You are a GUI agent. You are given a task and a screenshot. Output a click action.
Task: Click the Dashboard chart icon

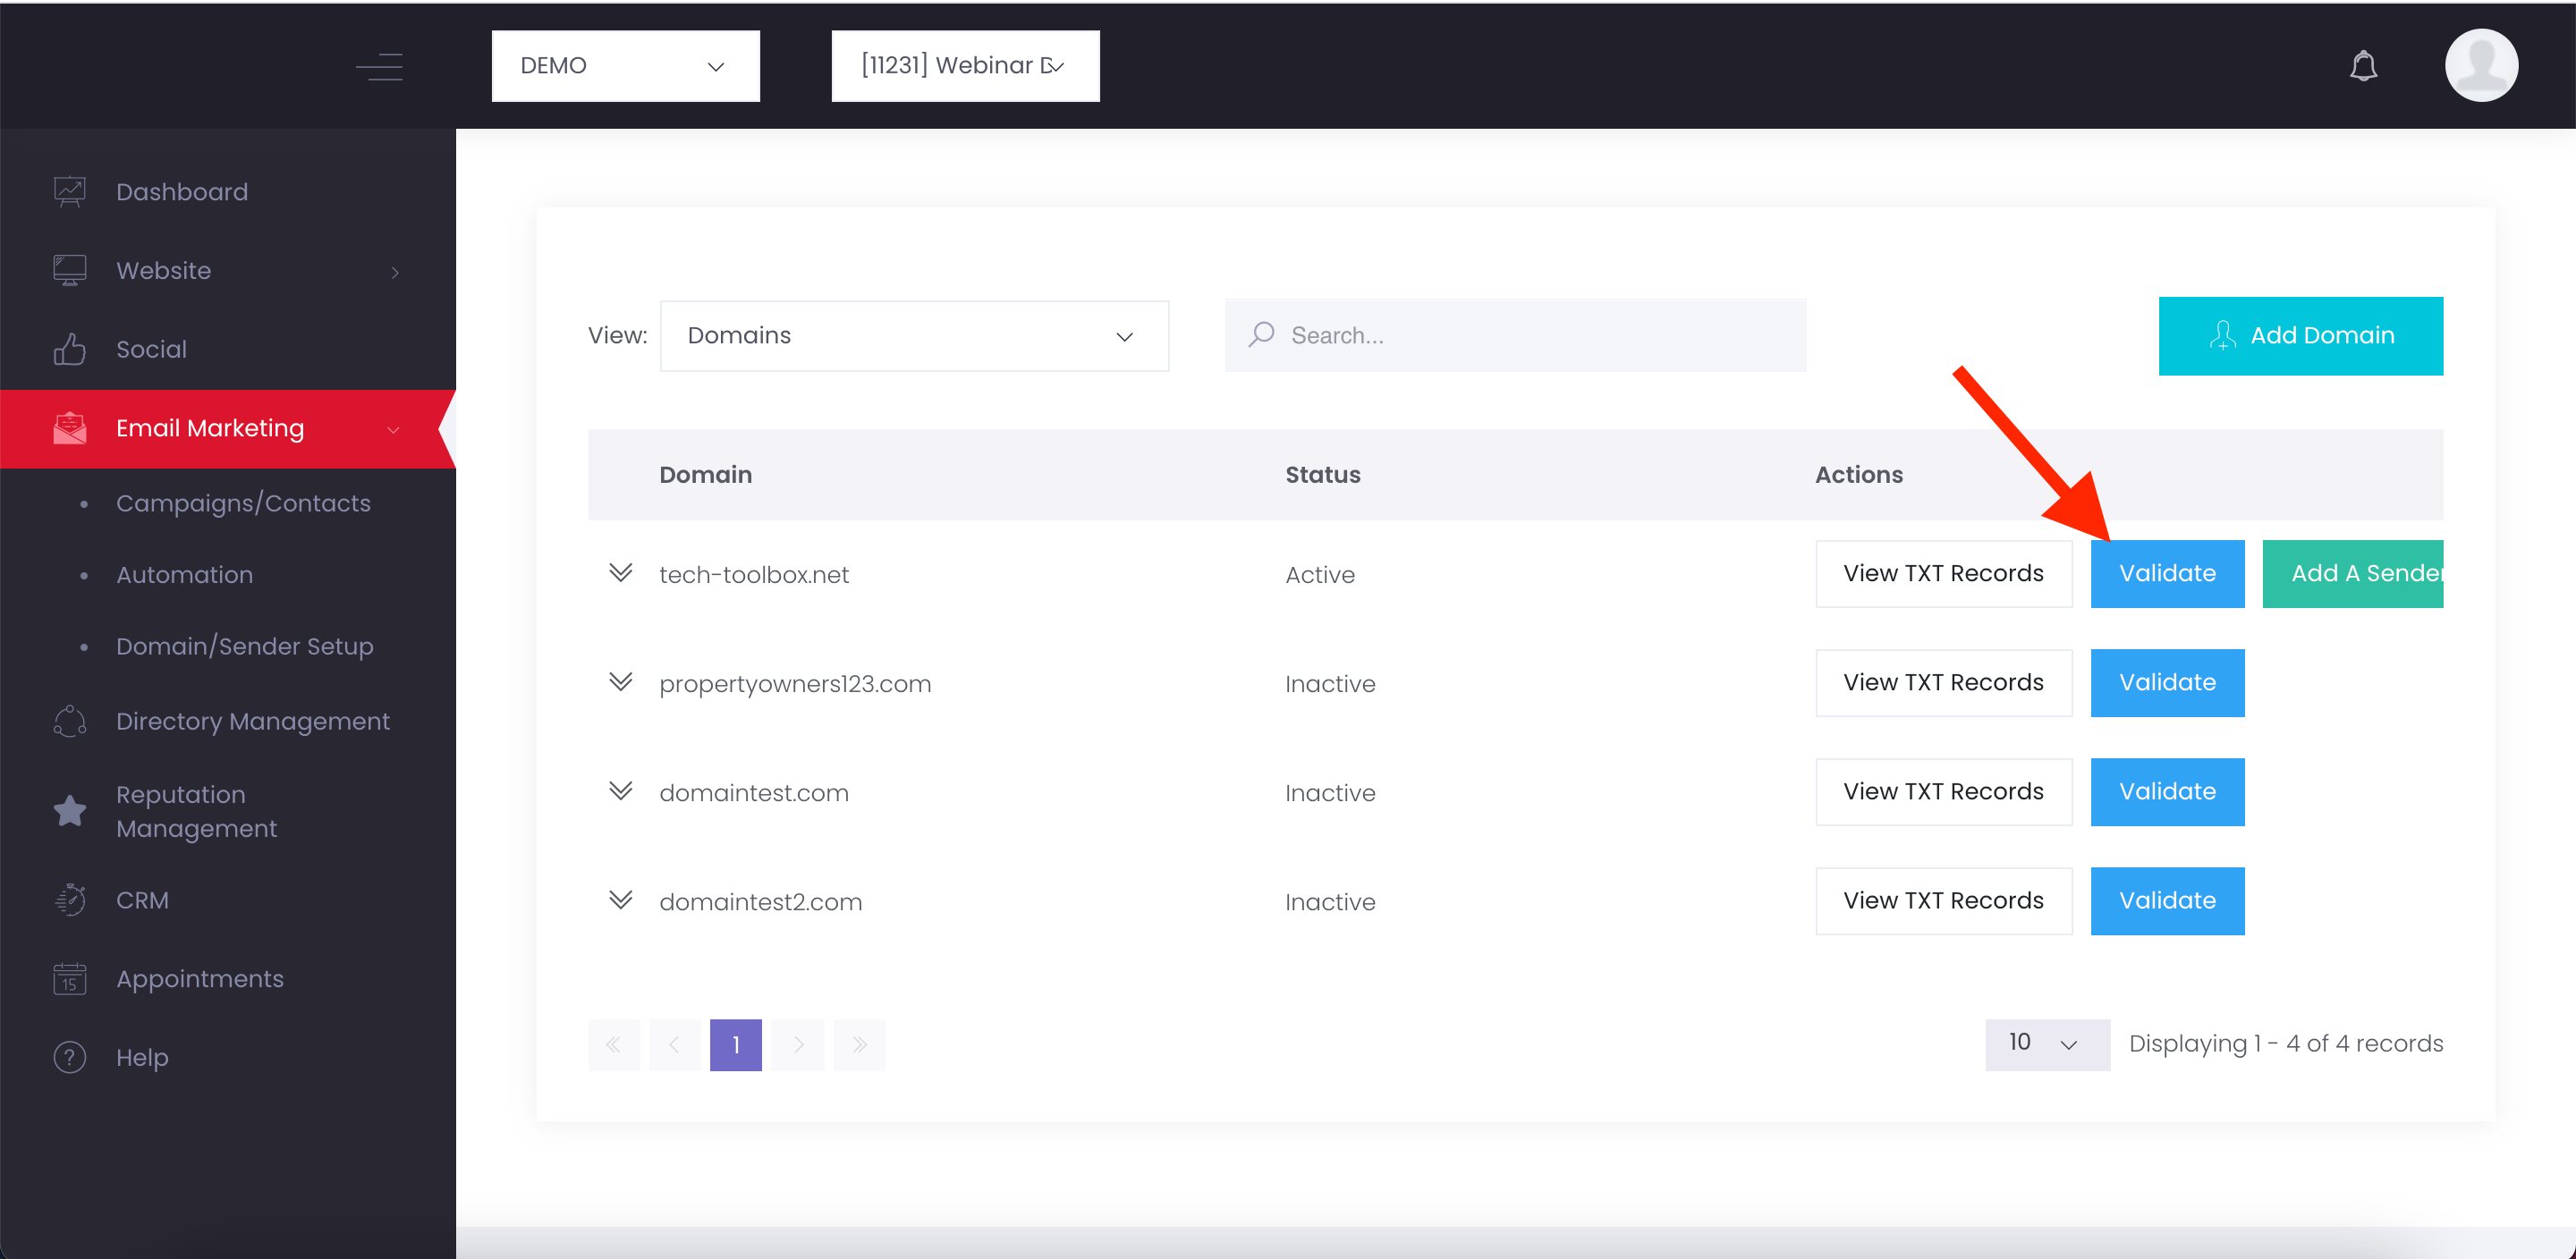point(69,191)
